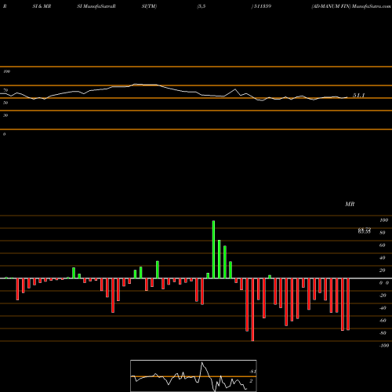
Task: Click the -81 label in mini chart
Action: 252,372
